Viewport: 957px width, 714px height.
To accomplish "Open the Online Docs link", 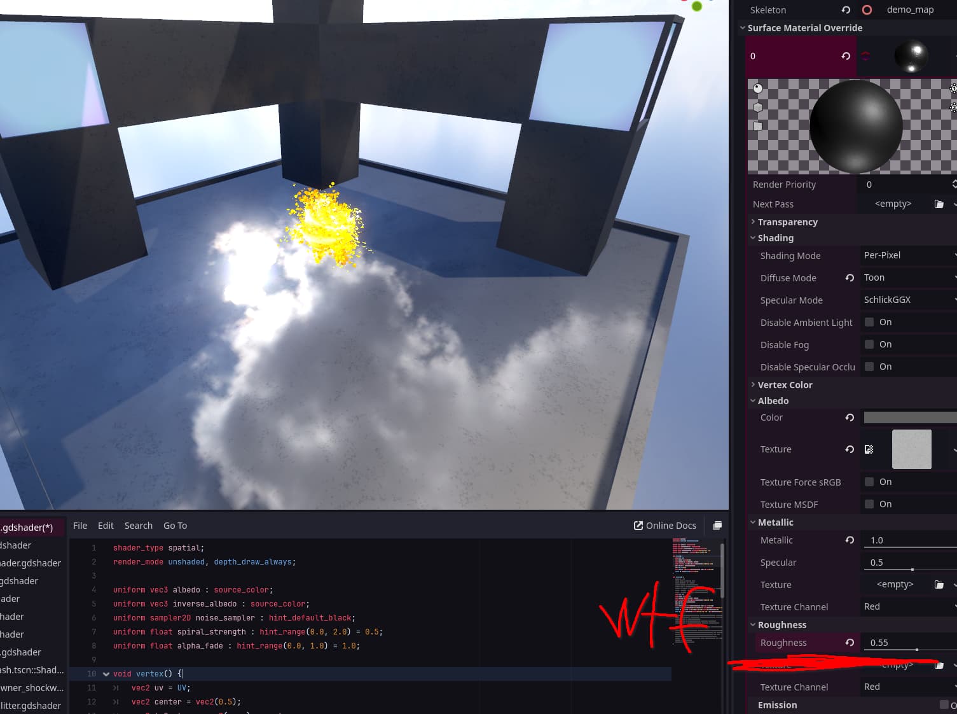I will pos(665,526).
